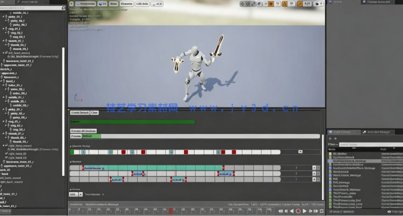Jump to the last frame of animation
Screen dimensions: 403x216
tap(316, 211)
